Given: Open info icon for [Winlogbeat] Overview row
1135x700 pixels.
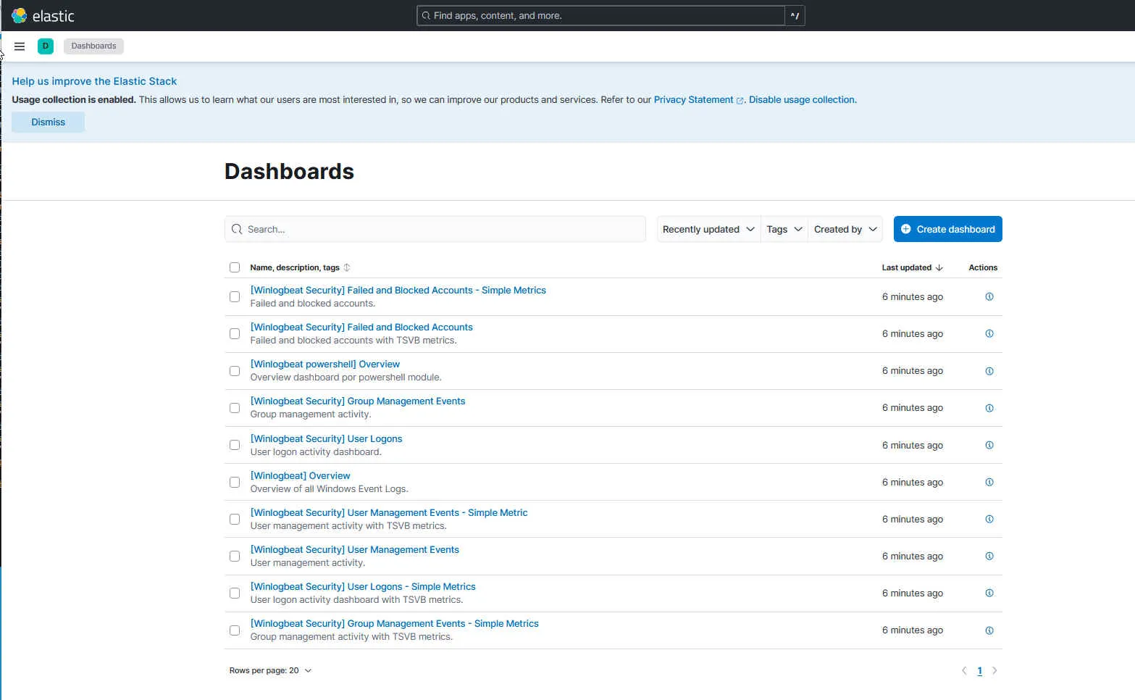Looking at the screenshot, I should coord(989,482).
